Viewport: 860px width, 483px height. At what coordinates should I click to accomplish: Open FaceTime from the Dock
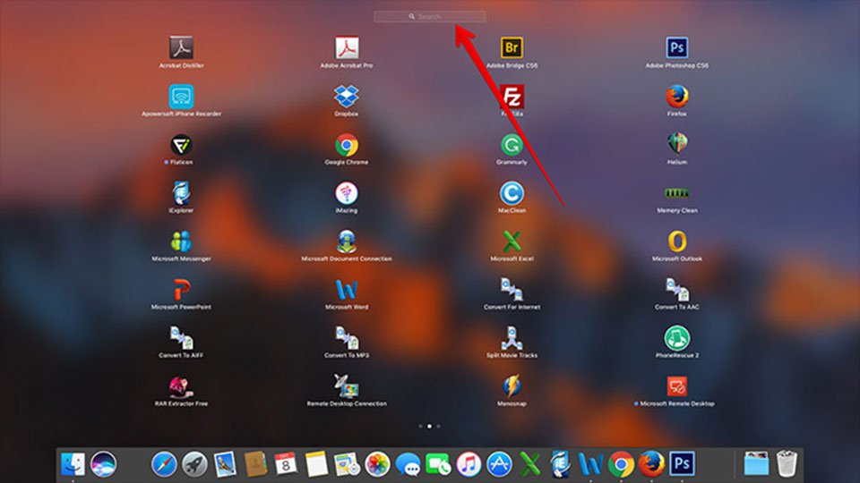pyautogui.click(x=438, y=464)
